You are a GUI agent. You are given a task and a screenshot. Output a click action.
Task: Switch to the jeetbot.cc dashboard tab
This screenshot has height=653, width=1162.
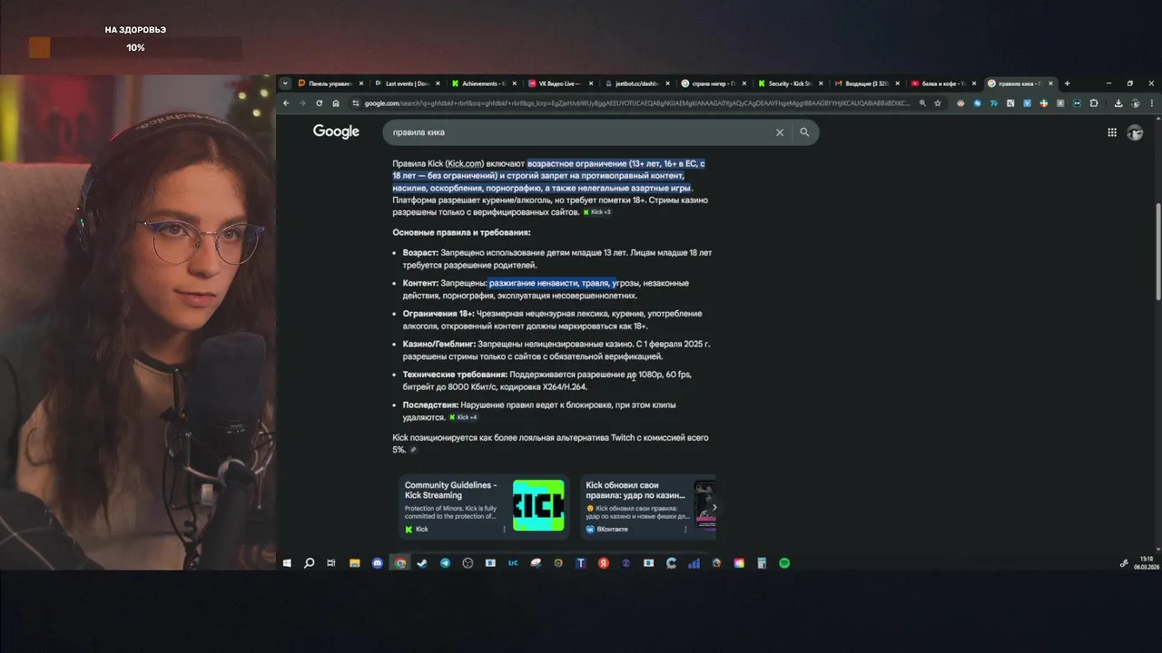(x=636, y=83)
